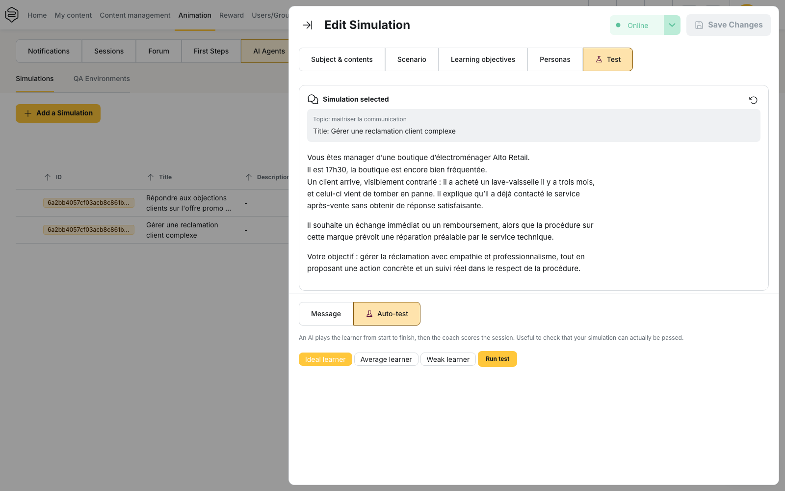Viewport: 785px width, 491px height.
Task: Switch to the Scenario tab
Action: click(x=412, y=59)
